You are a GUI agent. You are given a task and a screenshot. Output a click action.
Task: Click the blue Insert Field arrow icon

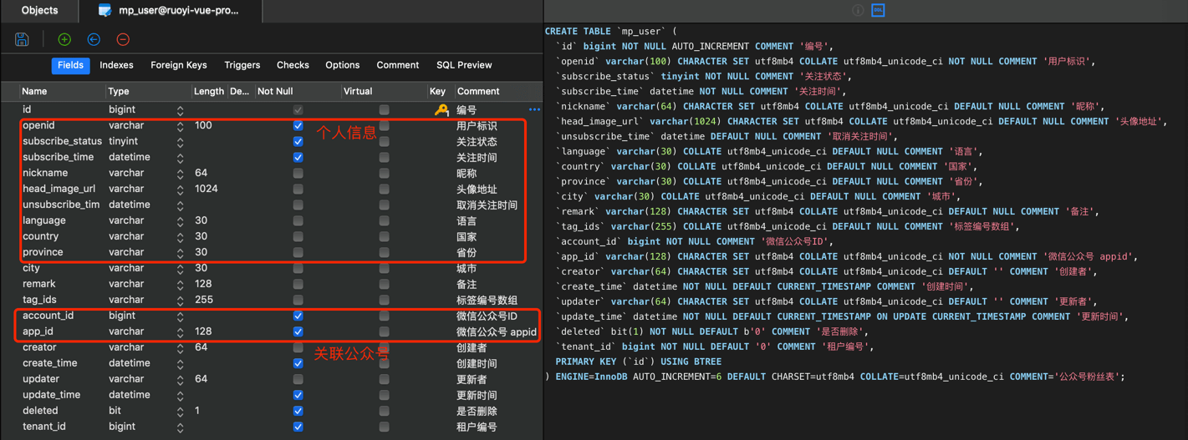[94, 39]
